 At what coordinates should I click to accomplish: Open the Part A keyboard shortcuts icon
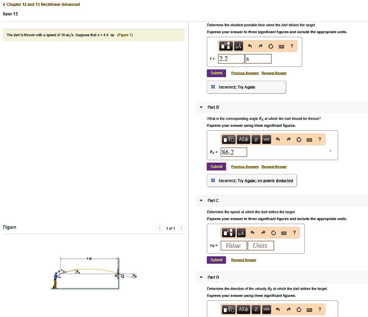tap(282, 46)
